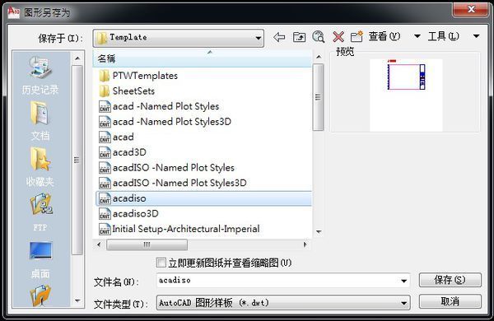Expand the Tools menu arrow
The image size is (494, 321).
coord(477,36)
